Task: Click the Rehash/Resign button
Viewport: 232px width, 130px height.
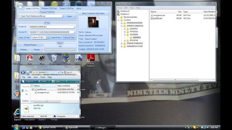Action: (30, 45)
